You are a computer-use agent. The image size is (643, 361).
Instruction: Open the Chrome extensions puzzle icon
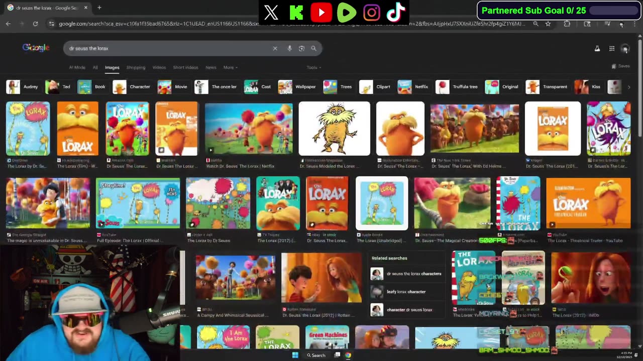pyautogui.click(x=567, y=24)
